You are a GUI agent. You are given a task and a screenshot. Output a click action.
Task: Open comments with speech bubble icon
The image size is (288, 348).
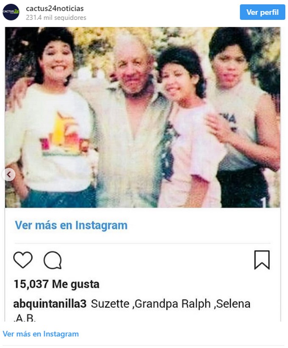tap(53, 260)
